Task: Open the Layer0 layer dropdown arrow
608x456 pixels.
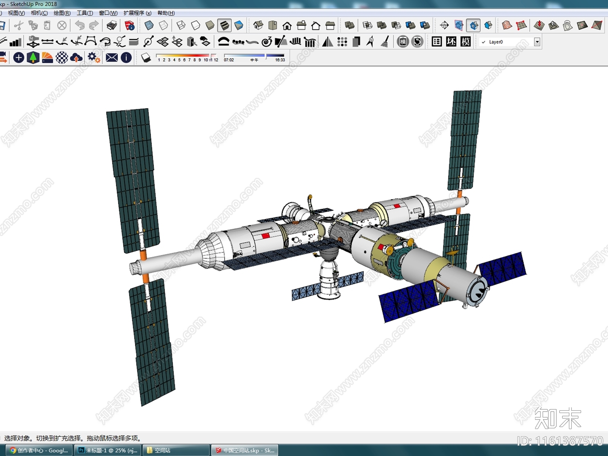Action: tap(537, 42)
